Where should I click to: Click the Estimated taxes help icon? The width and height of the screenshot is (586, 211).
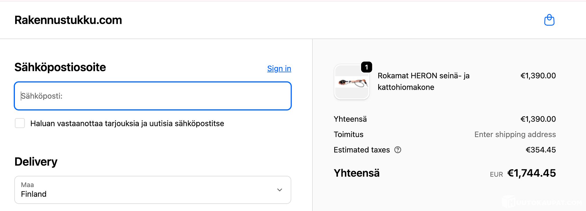[398, 150]
